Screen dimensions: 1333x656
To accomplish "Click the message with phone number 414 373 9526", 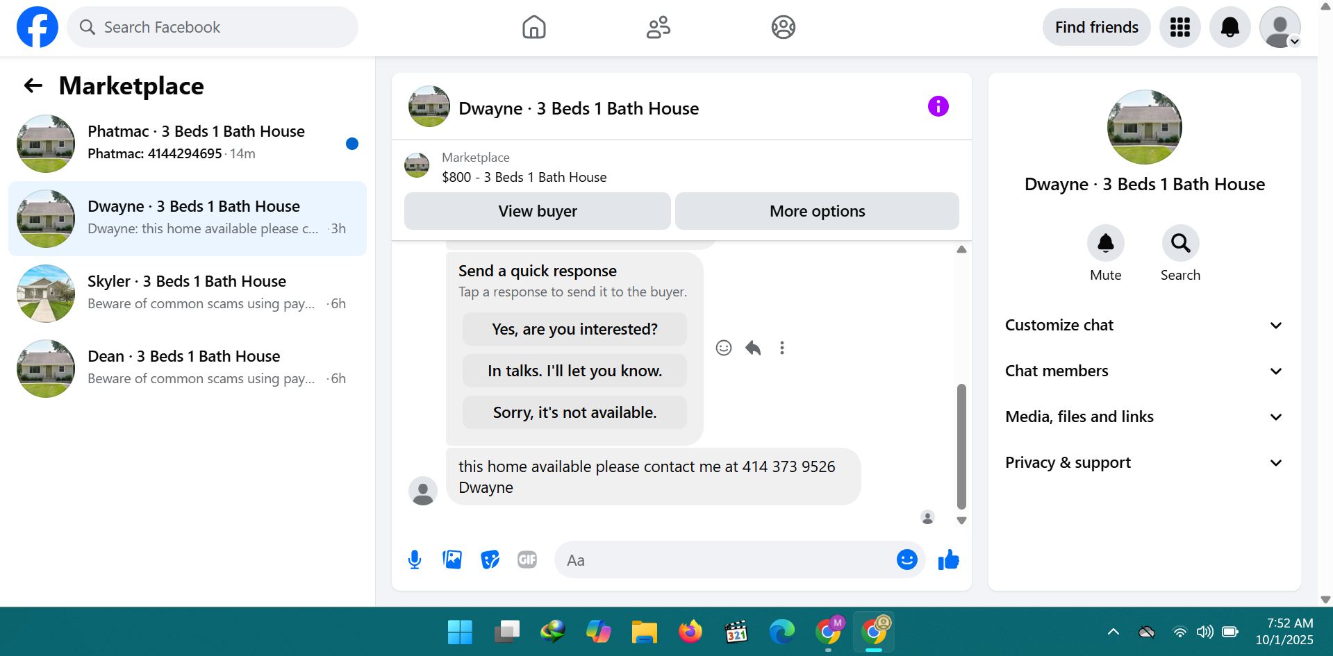I will pyautogui.click(x=653, y=477).
